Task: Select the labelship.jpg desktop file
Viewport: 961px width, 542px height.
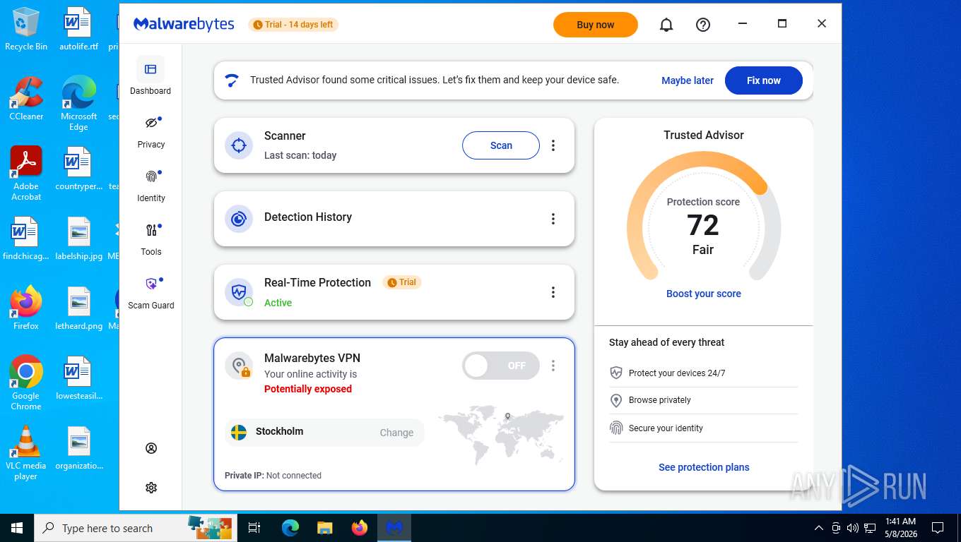Action: [78, 239]
